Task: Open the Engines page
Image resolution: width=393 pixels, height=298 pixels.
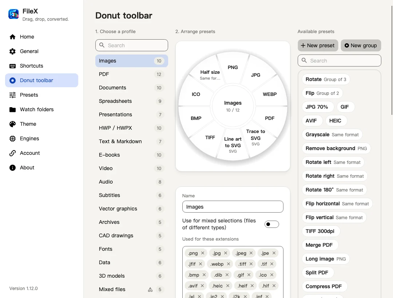Action: (x=41, y=138)
